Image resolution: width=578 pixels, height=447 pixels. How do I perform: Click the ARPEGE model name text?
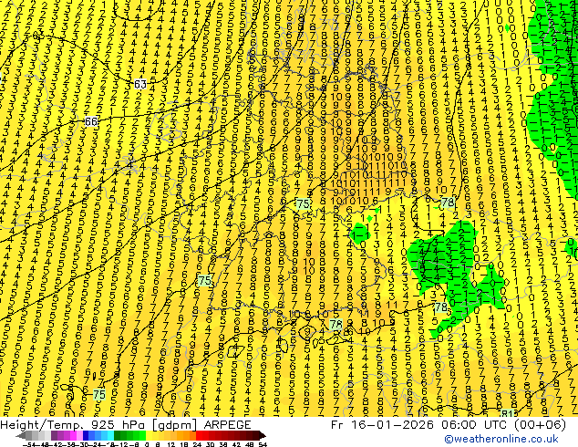click(227, 425)
